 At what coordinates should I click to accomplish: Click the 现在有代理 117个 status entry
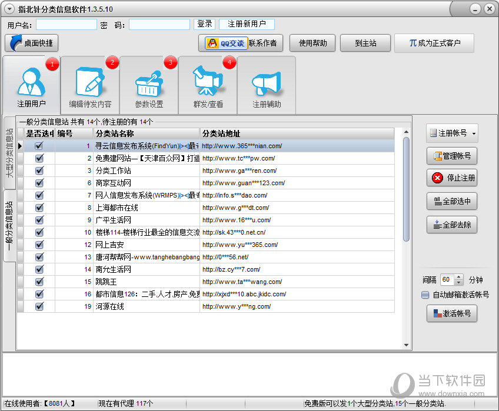click(x=126, y=403)
